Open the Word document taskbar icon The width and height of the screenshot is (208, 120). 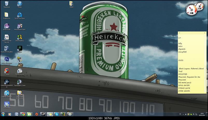(x=16, y=114)
